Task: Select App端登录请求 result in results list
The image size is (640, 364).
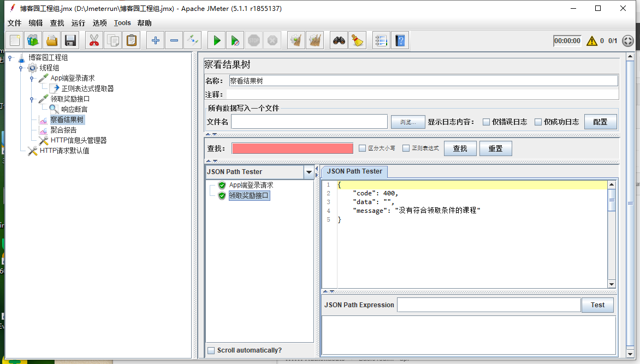Action: tap(251, 185)
